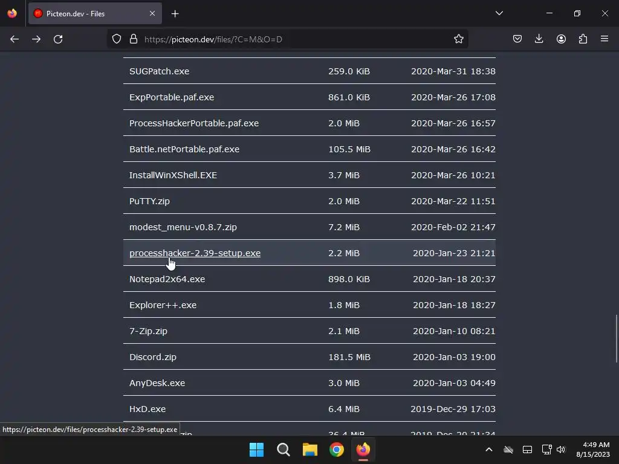Open a new browser tab
The image size is (619, 464).
(175, 14)
